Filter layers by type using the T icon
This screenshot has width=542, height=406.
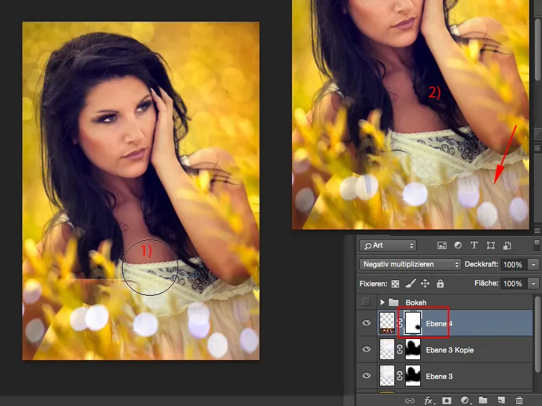pos(474,246)
